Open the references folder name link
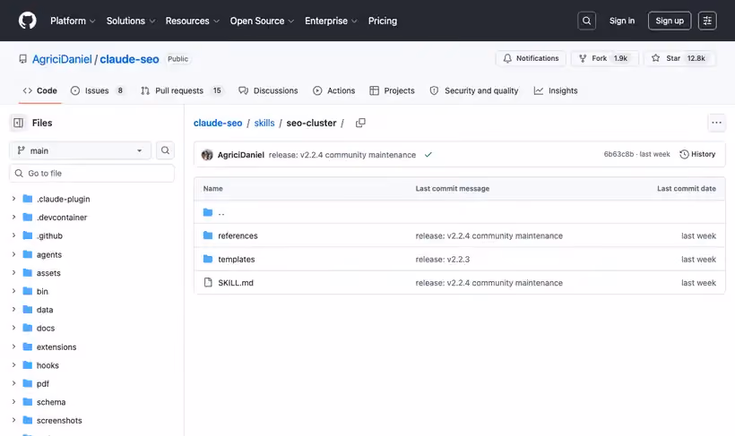Viewport: 735px width, 436px height. pyautogui.click(x=238, y=235)
